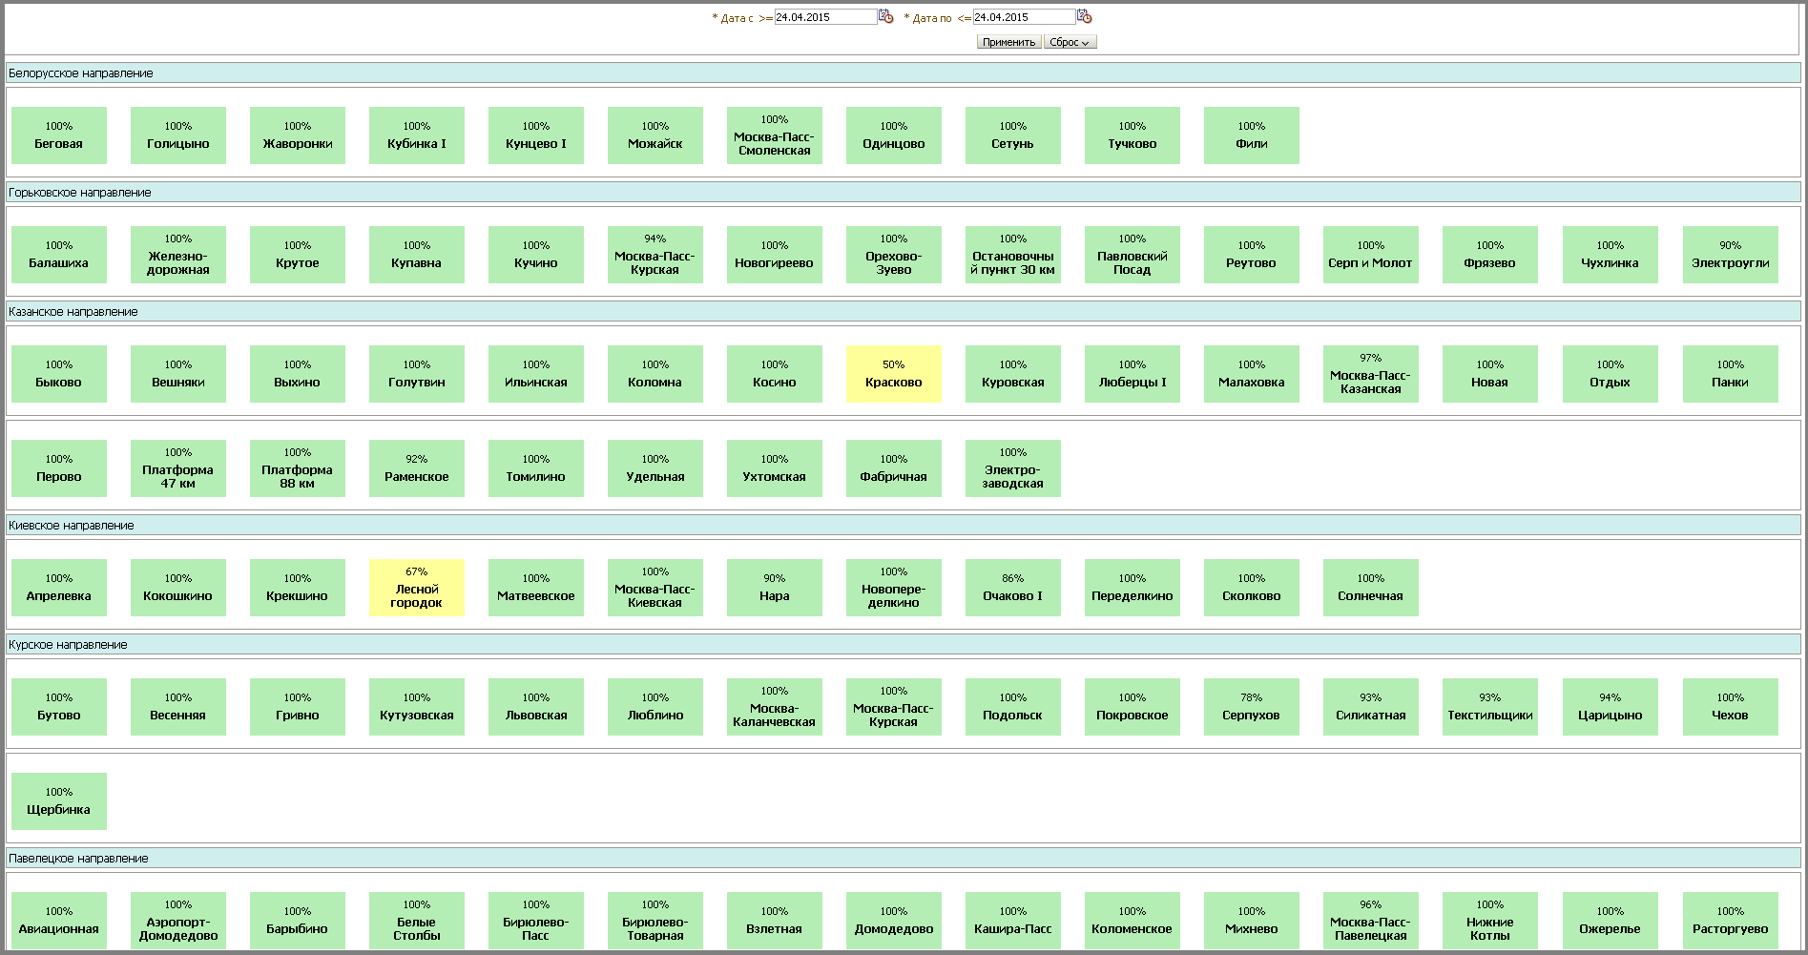Select the Курское направление section header
This screenshot has height=955, width=1808.
coord(903,645)
